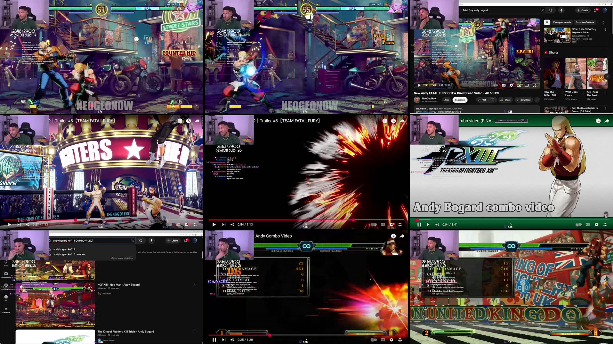613x344 pixels.
Task: Open options for FATAL FURY COTW Terry Beginner's Guide
Action: (606, 29)
